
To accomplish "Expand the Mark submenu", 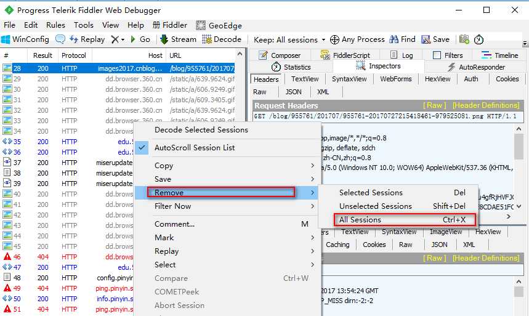I will tap(228, 238).
